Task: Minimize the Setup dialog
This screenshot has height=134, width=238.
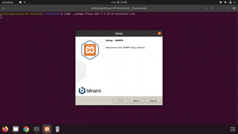Action: click(153, 33)
